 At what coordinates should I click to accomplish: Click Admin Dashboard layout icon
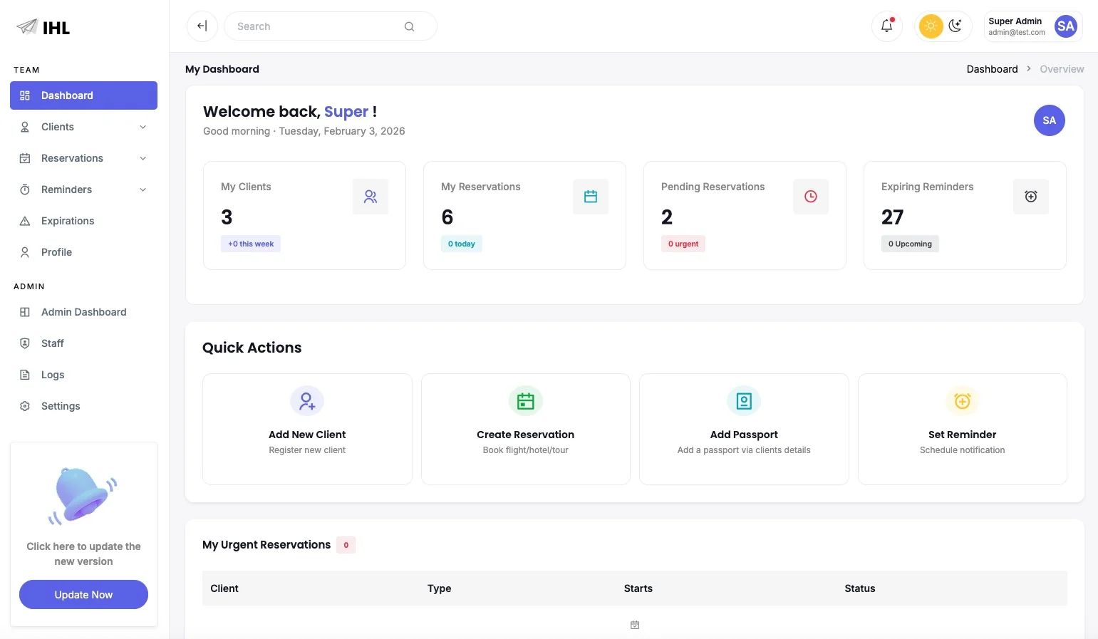pyautogui.click(x=25, y=312)
